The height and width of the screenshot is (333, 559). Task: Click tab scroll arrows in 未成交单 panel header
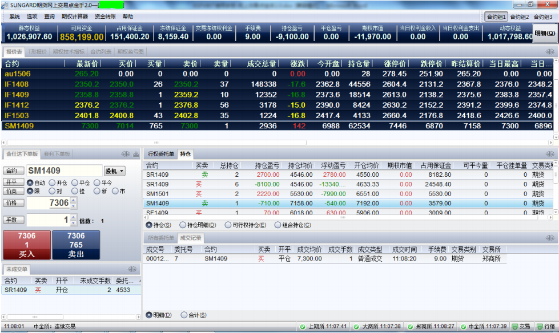click(132, 269)
